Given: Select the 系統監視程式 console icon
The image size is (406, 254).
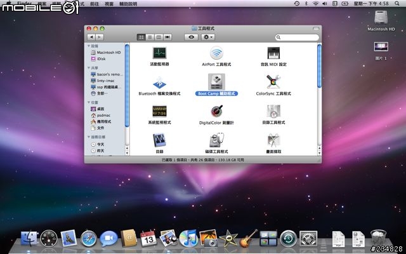Looking at the screenshot, I should pos(159,112).
